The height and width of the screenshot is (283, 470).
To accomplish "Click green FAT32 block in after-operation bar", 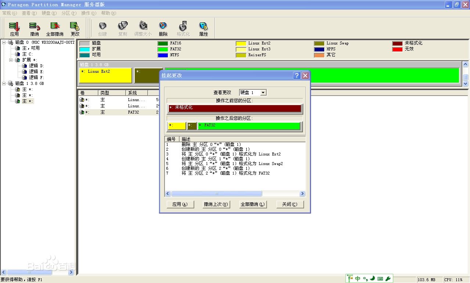I will (x=249, y=126).
